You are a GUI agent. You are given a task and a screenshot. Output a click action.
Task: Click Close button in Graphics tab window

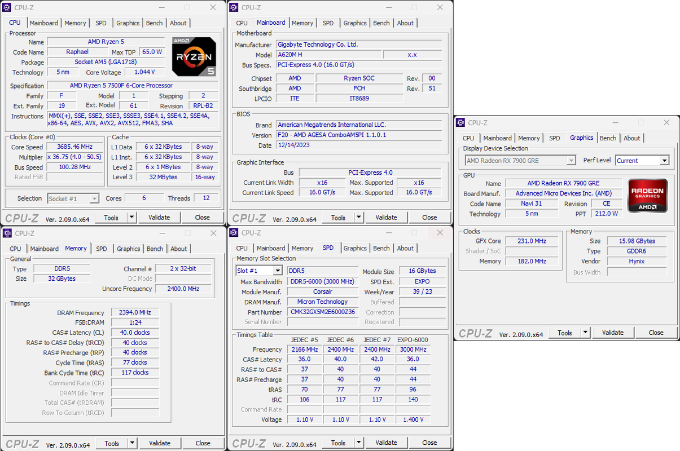point(656,333)
